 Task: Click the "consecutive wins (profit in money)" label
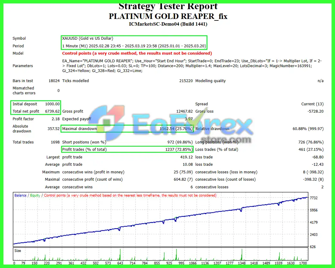[93, 172]
